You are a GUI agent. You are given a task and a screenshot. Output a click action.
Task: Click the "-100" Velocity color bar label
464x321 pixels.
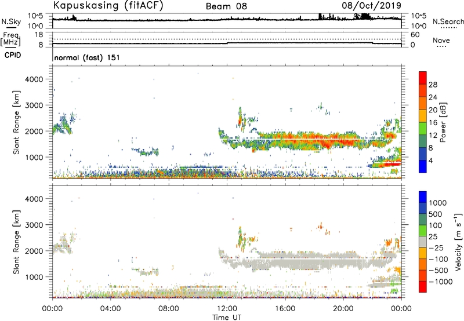[x=438, y=259]
